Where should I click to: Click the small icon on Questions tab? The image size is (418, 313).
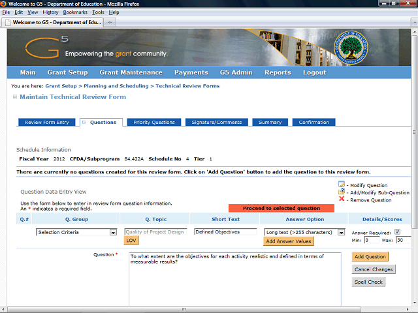tap(84, 122)
